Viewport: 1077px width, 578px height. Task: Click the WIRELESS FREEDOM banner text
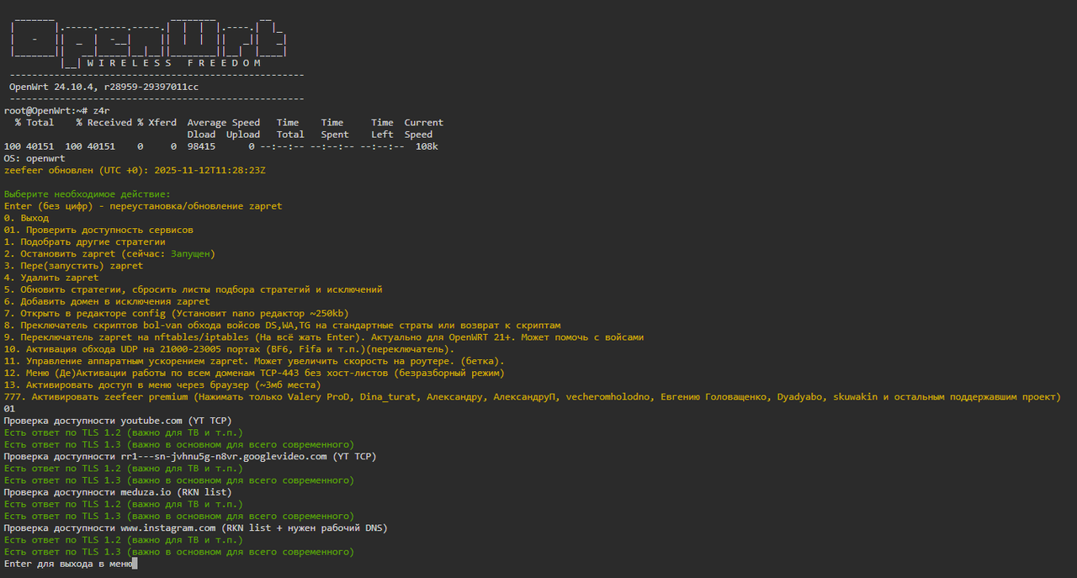pos(174,63)
